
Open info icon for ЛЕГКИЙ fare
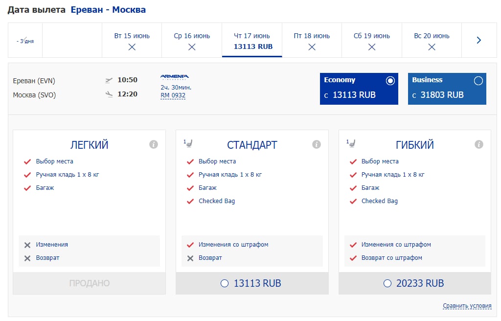tap(154, 144)
